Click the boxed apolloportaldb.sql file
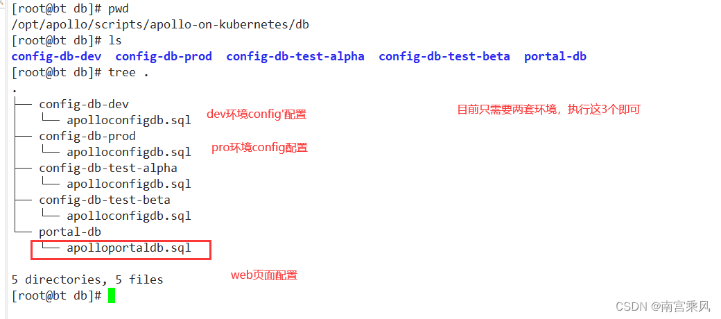Viewport: 721px width, 319px height. [129, 248]
